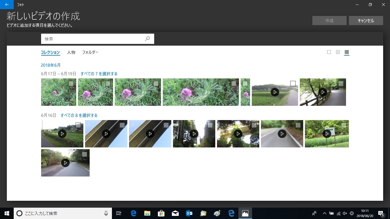Image resolution: width=390 pixels, height=219 pixels.
Task: Click the search magnifier icon
Action: (147, 39)
